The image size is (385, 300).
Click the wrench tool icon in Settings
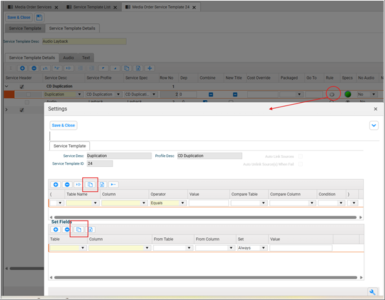click(x=372, y=292)
